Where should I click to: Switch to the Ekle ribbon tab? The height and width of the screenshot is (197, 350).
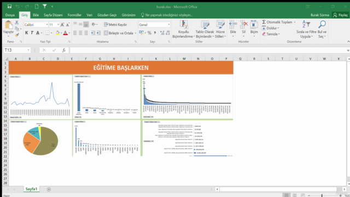[36, 15]
